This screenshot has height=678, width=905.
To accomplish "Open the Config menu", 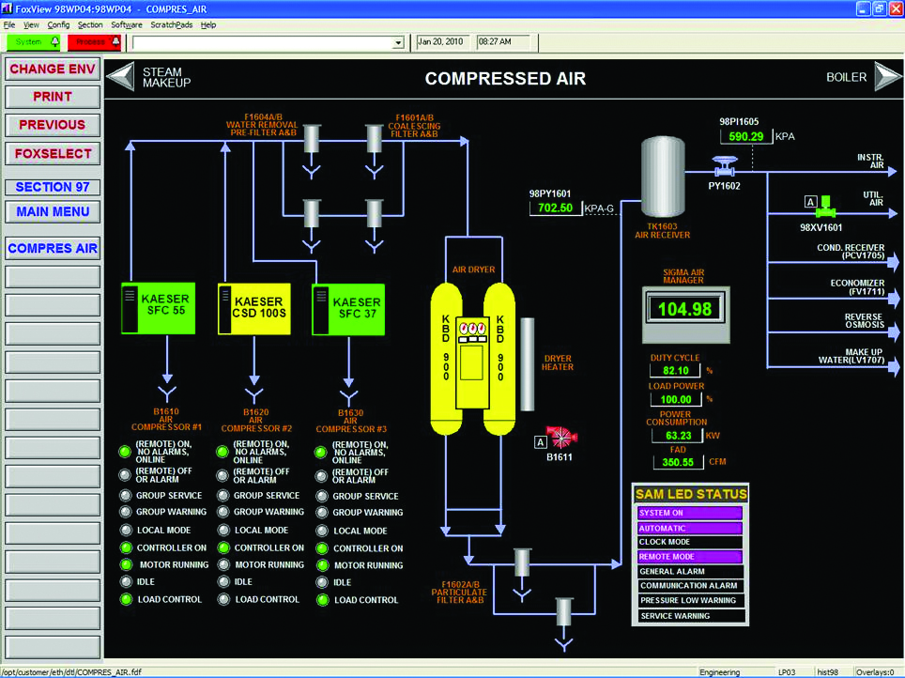I will click(x=58, y=24).
